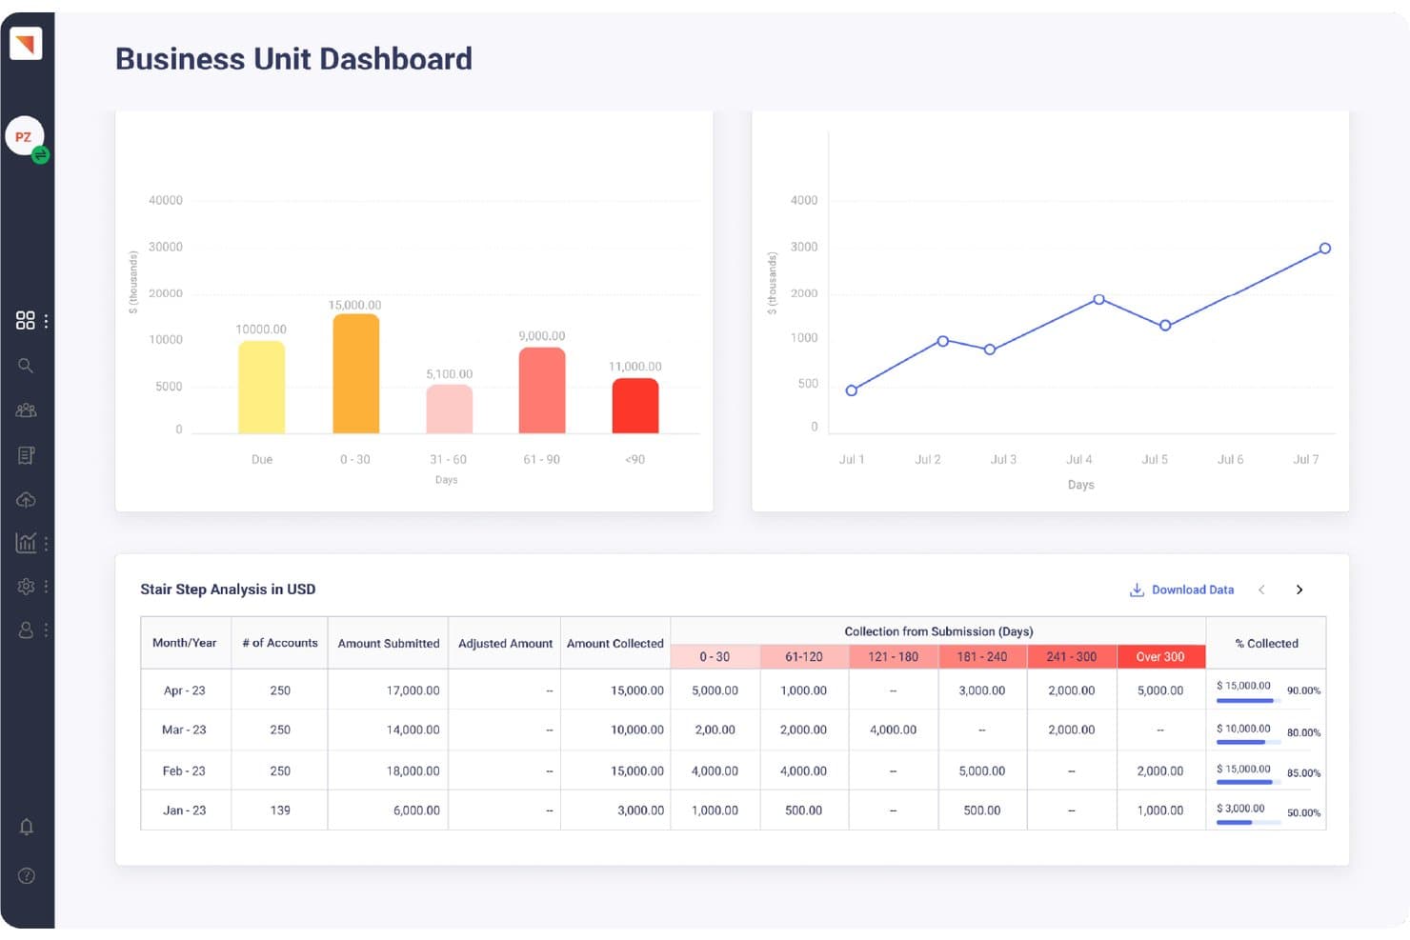Image resolution: width=1410 pixels, height=940 pixels.
Task: Click the user profile icon in sidebar
Action: click(x=26, y=630)
